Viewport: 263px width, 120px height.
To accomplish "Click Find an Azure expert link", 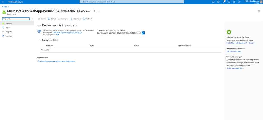I will tap(235, 68).
